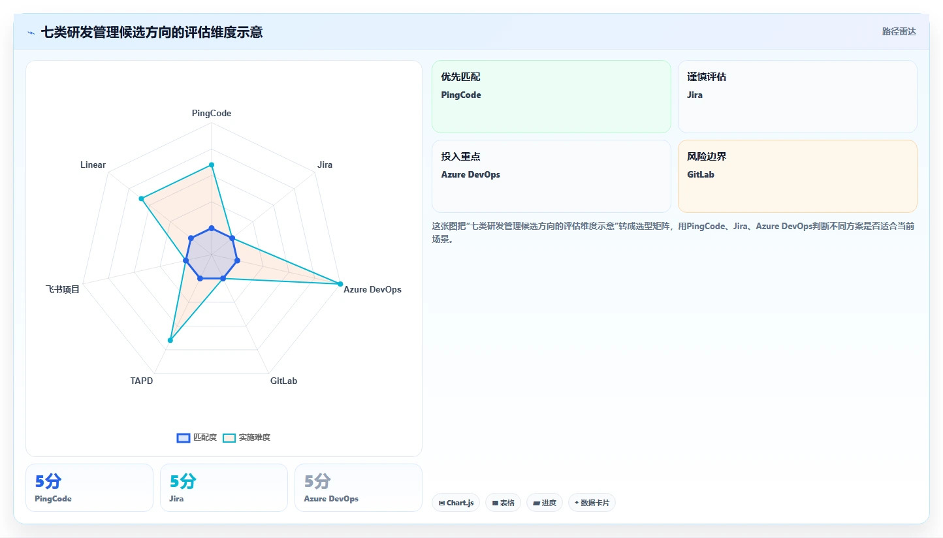Image resolution: width=943 pixels, height=538 pixels.
Task: Click the Azure DevOps 5分 score card
Action: (x=359, y=488)
